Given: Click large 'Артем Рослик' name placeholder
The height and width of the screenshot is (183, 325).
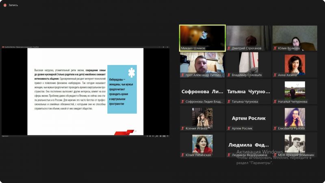Looking at the screenshot, I should pos(249,118).
